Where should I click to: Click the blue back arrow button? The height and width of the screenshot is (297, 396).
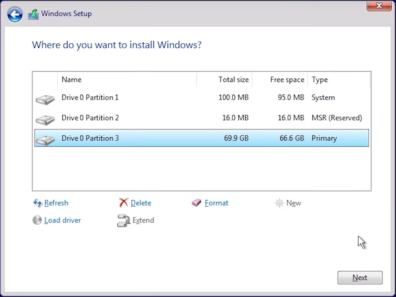pos(15,14)
